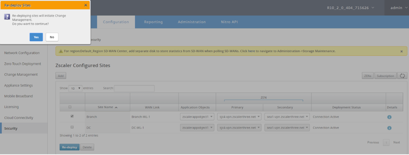Focus the Search input field
The image size is (409, 155).
pos(134,88)
